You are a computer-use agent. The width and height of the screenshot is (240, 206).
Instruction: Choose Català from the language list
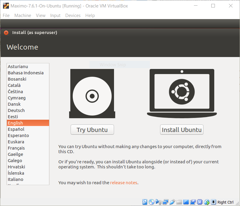[x=28, y=85]
